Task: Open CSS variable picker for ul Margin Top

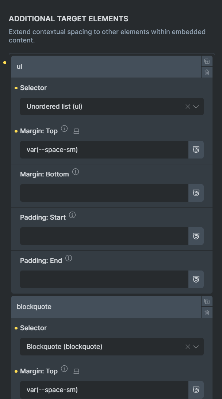Action: click(x=196, y=150)
